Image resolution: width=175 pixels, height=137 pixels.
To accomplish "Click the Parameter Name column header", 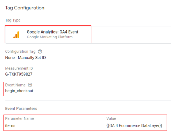I will click(19, 119).
